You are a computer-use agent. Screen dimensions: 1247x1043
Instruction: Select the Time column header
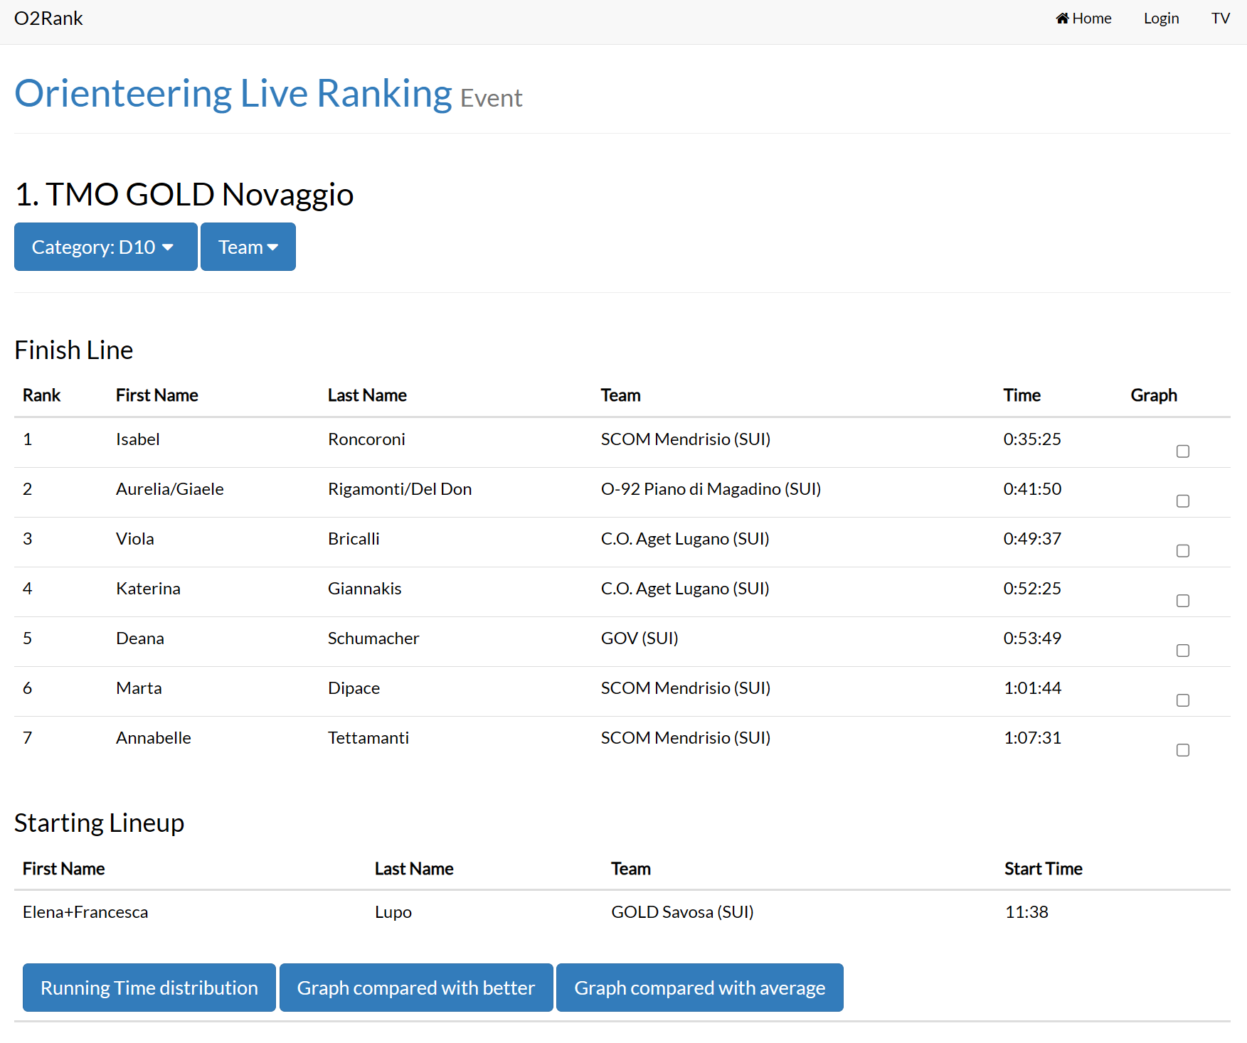click(1022, 395)
